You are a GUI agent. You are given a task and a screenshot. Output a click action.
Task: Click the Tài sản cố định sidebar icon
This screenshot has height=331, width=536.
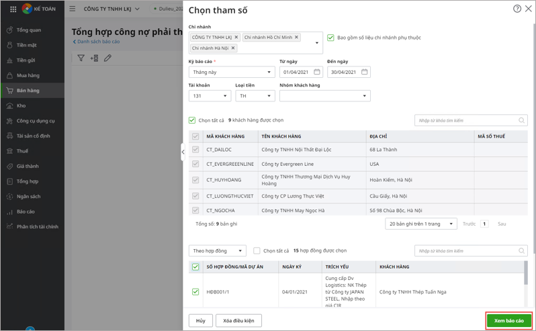click(10, 136)
